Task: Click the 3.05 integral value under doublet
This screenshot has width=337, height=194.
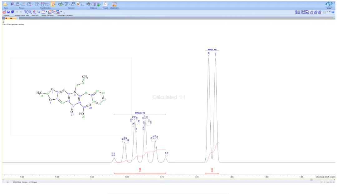Action: tap(212, 170)
